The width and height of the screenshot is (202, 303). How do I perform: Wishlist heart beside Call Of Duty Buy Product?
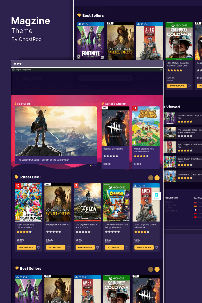point(189,86)
